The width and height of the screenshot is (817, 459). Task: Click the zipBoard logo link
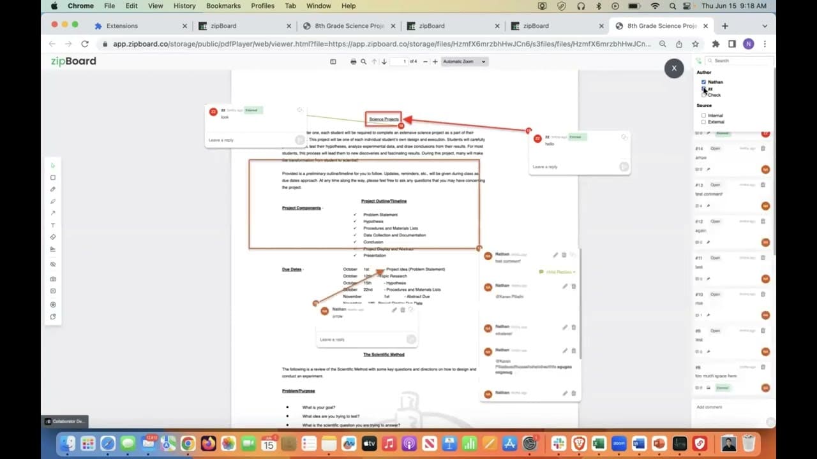72,61
